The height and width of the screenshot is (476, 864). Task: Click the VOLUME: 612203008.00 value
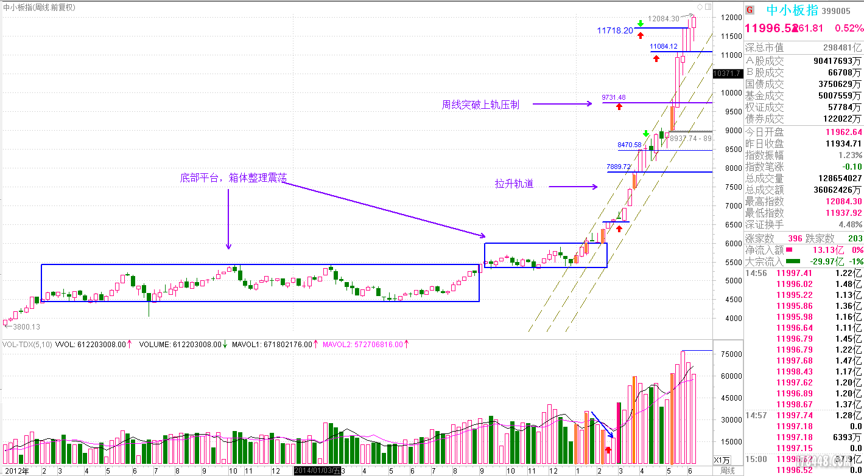click(180, 344)
